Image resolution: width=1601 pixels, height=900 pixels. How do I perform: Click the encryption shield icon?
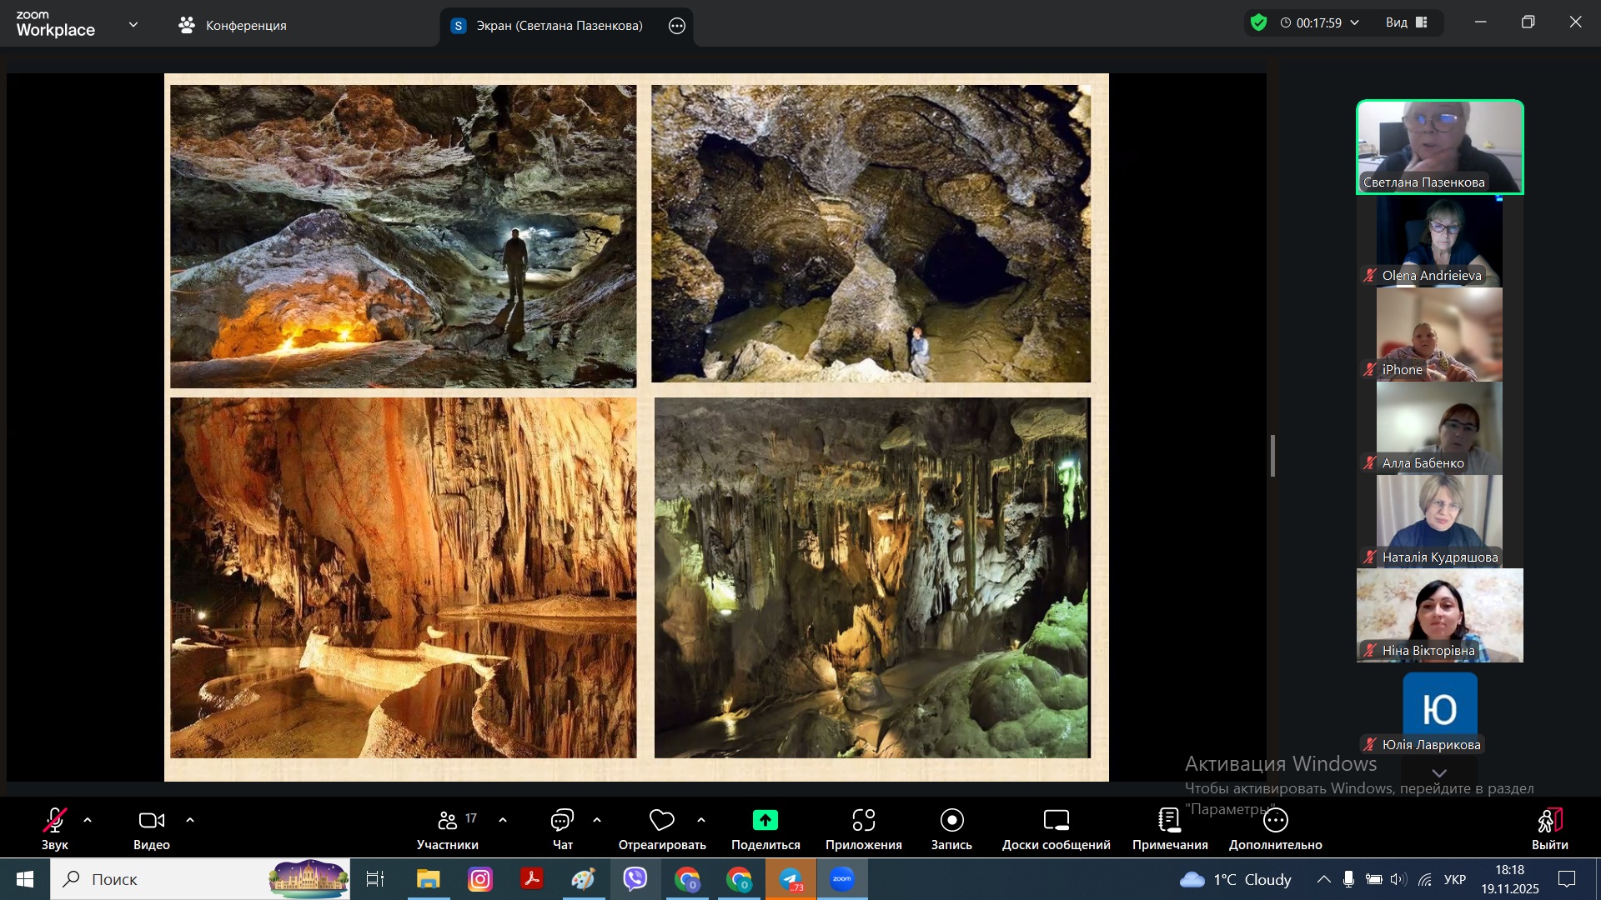tap(1258, 22)
